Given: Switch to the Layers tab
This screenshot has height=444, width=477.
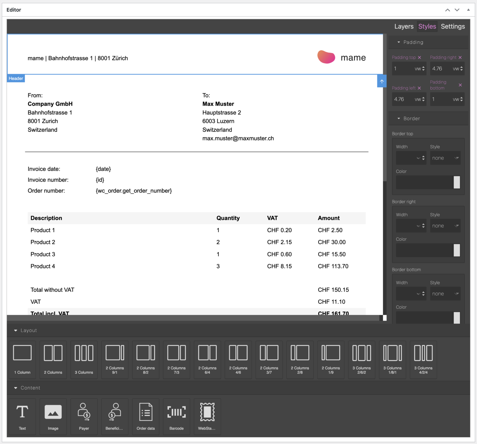Looking at the screenshot, I should click(403, 26).
